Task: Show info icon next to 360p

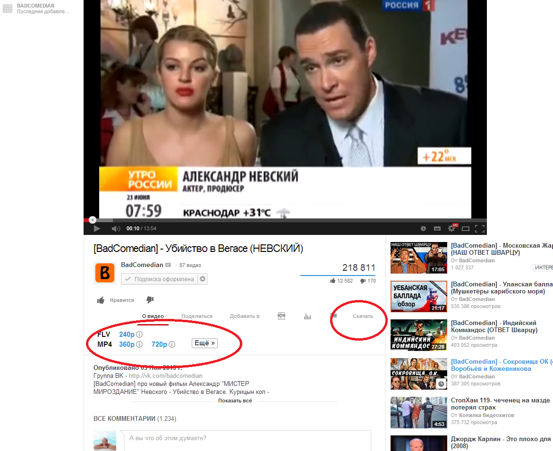Action: coord(139,344)
